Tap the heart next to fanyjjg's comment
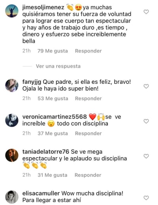This screenshot has width=158, height=205. click(x=146, y=87)
